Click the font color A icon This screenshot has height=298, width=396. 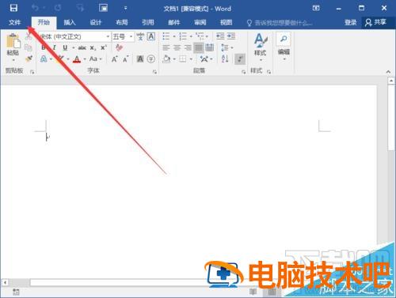77,59
